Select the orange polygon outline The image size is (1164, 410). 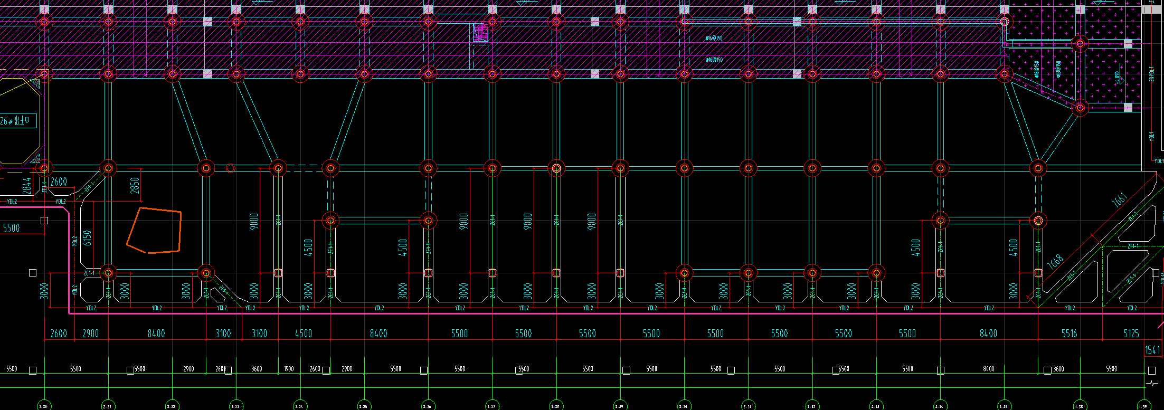(154, 231)
